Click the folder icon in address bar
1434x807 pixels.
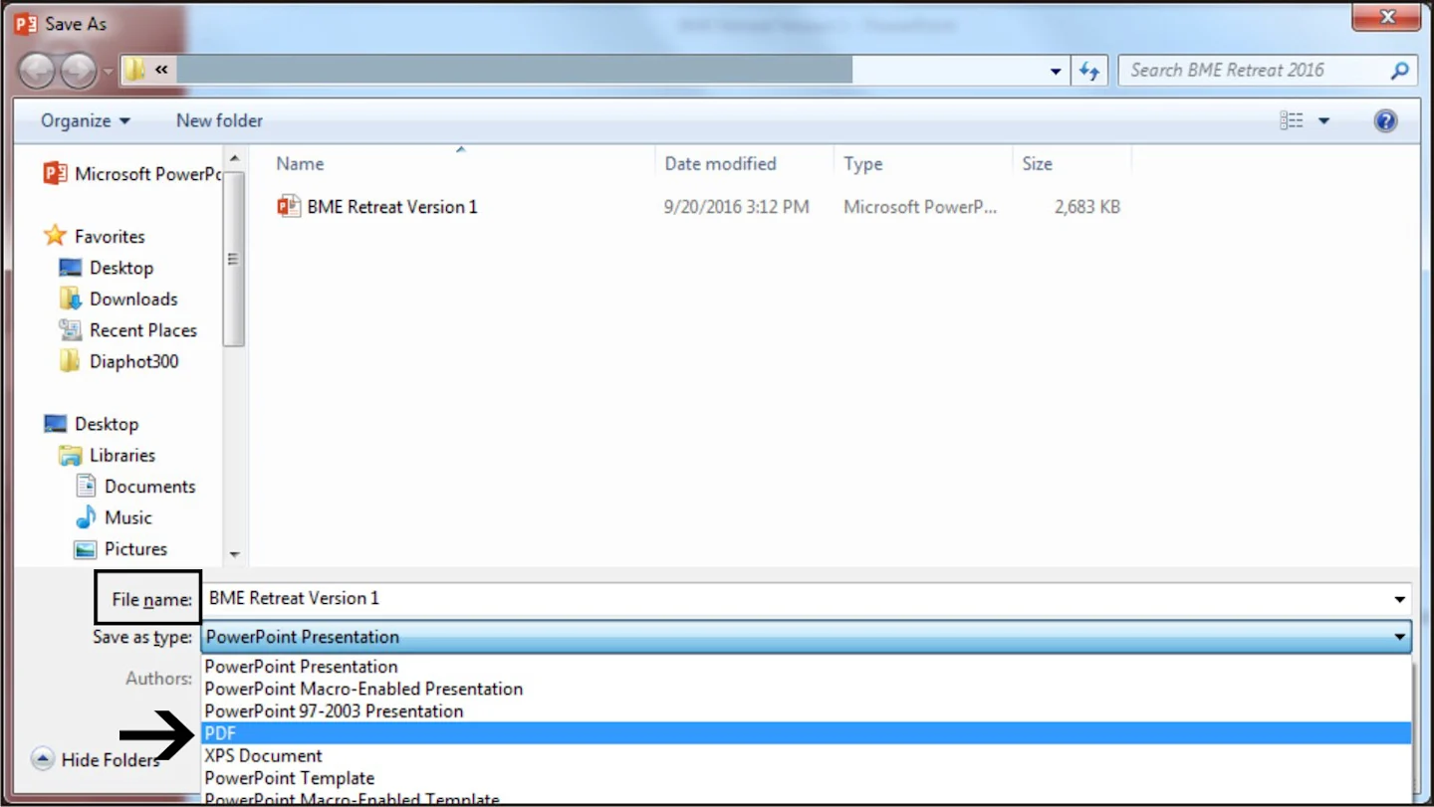click(x=134, y=71)
